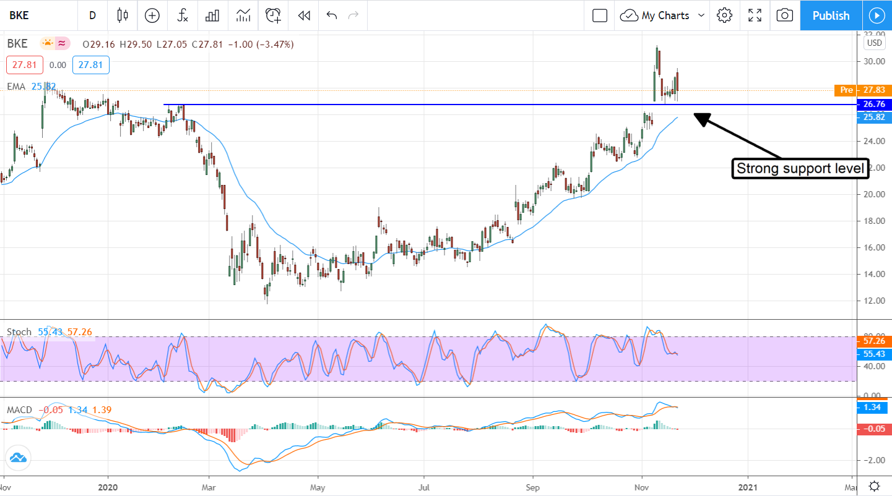
Task: Open the D time interval selector
Action: [92, 15]
